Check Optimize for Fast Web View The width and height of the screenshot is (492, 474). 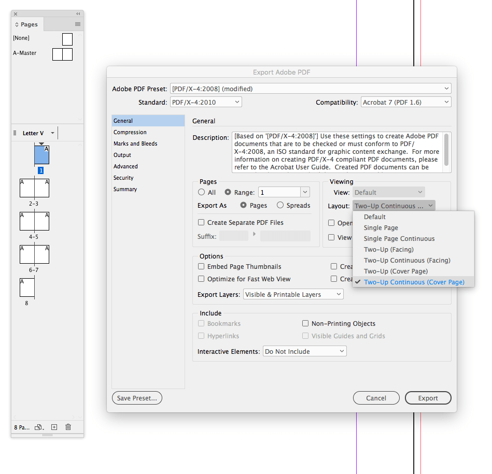201,278
